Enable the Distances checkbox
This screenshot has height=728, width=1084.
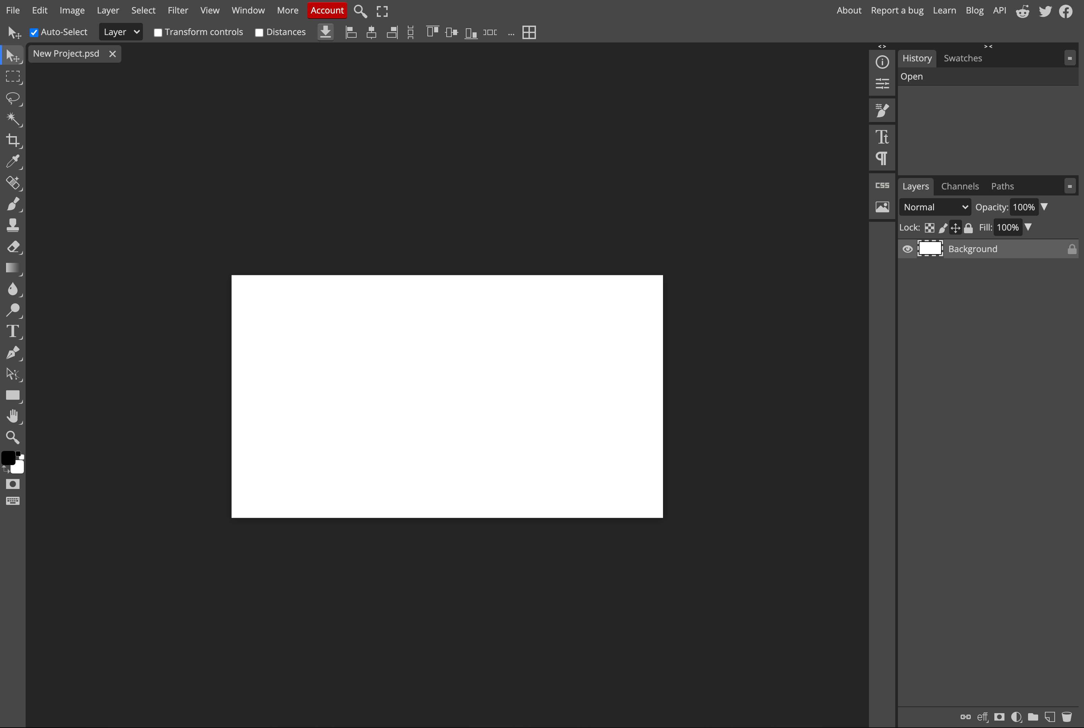coord(259,32)
